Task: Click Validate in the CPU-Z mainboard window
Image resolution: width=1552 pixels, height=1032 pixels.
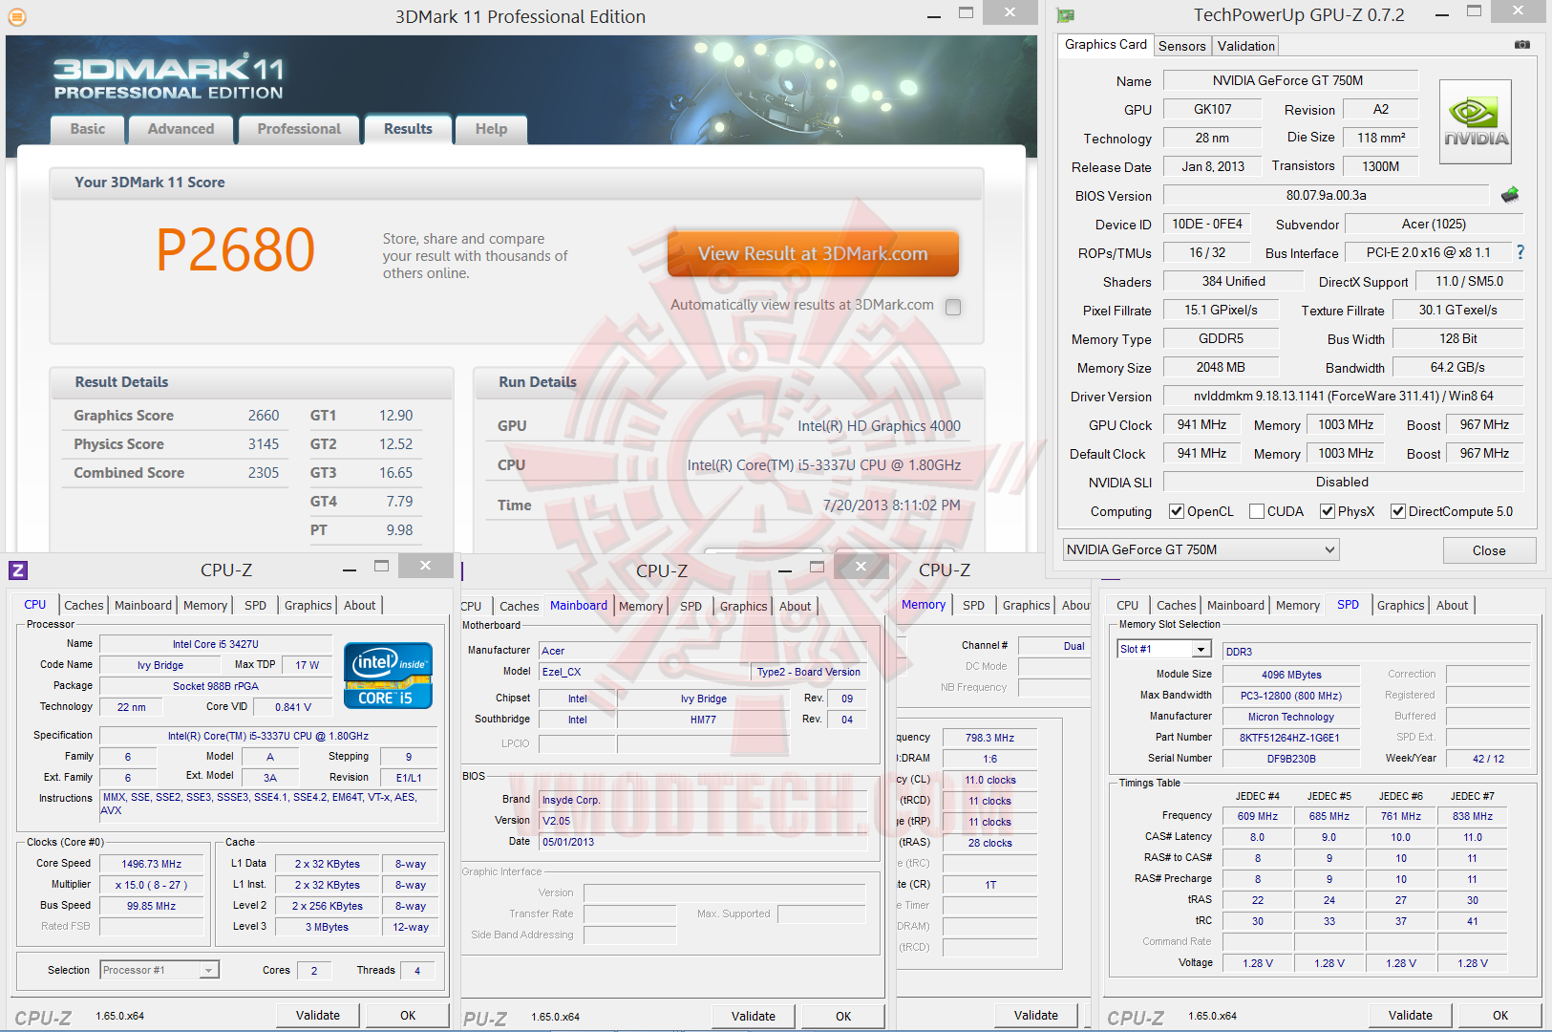Action: click(754, 1017)
